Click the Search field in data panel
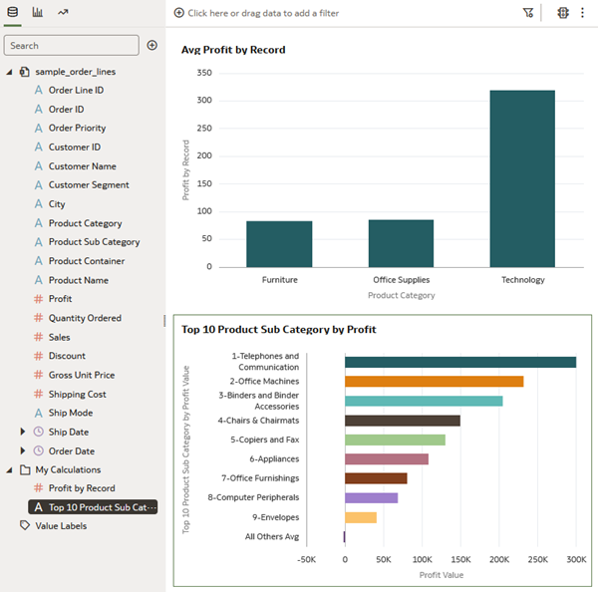 72,46
